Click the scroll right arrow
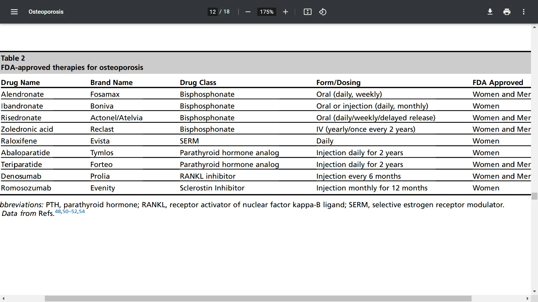 [x=527, y=299]
